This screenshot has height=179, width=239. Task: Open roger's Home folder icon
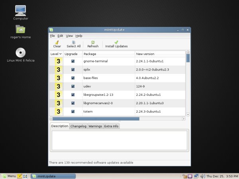coord(21,29)
